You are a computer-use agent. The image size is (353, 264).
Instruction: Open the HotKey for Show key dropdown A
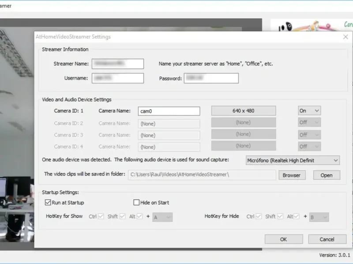pyautogui.click(x=162, y=217)
